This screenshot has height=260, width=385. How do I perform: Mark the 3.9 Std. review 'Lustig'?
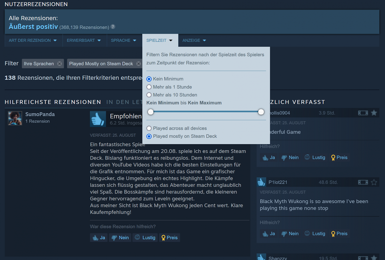pos(315,157)
